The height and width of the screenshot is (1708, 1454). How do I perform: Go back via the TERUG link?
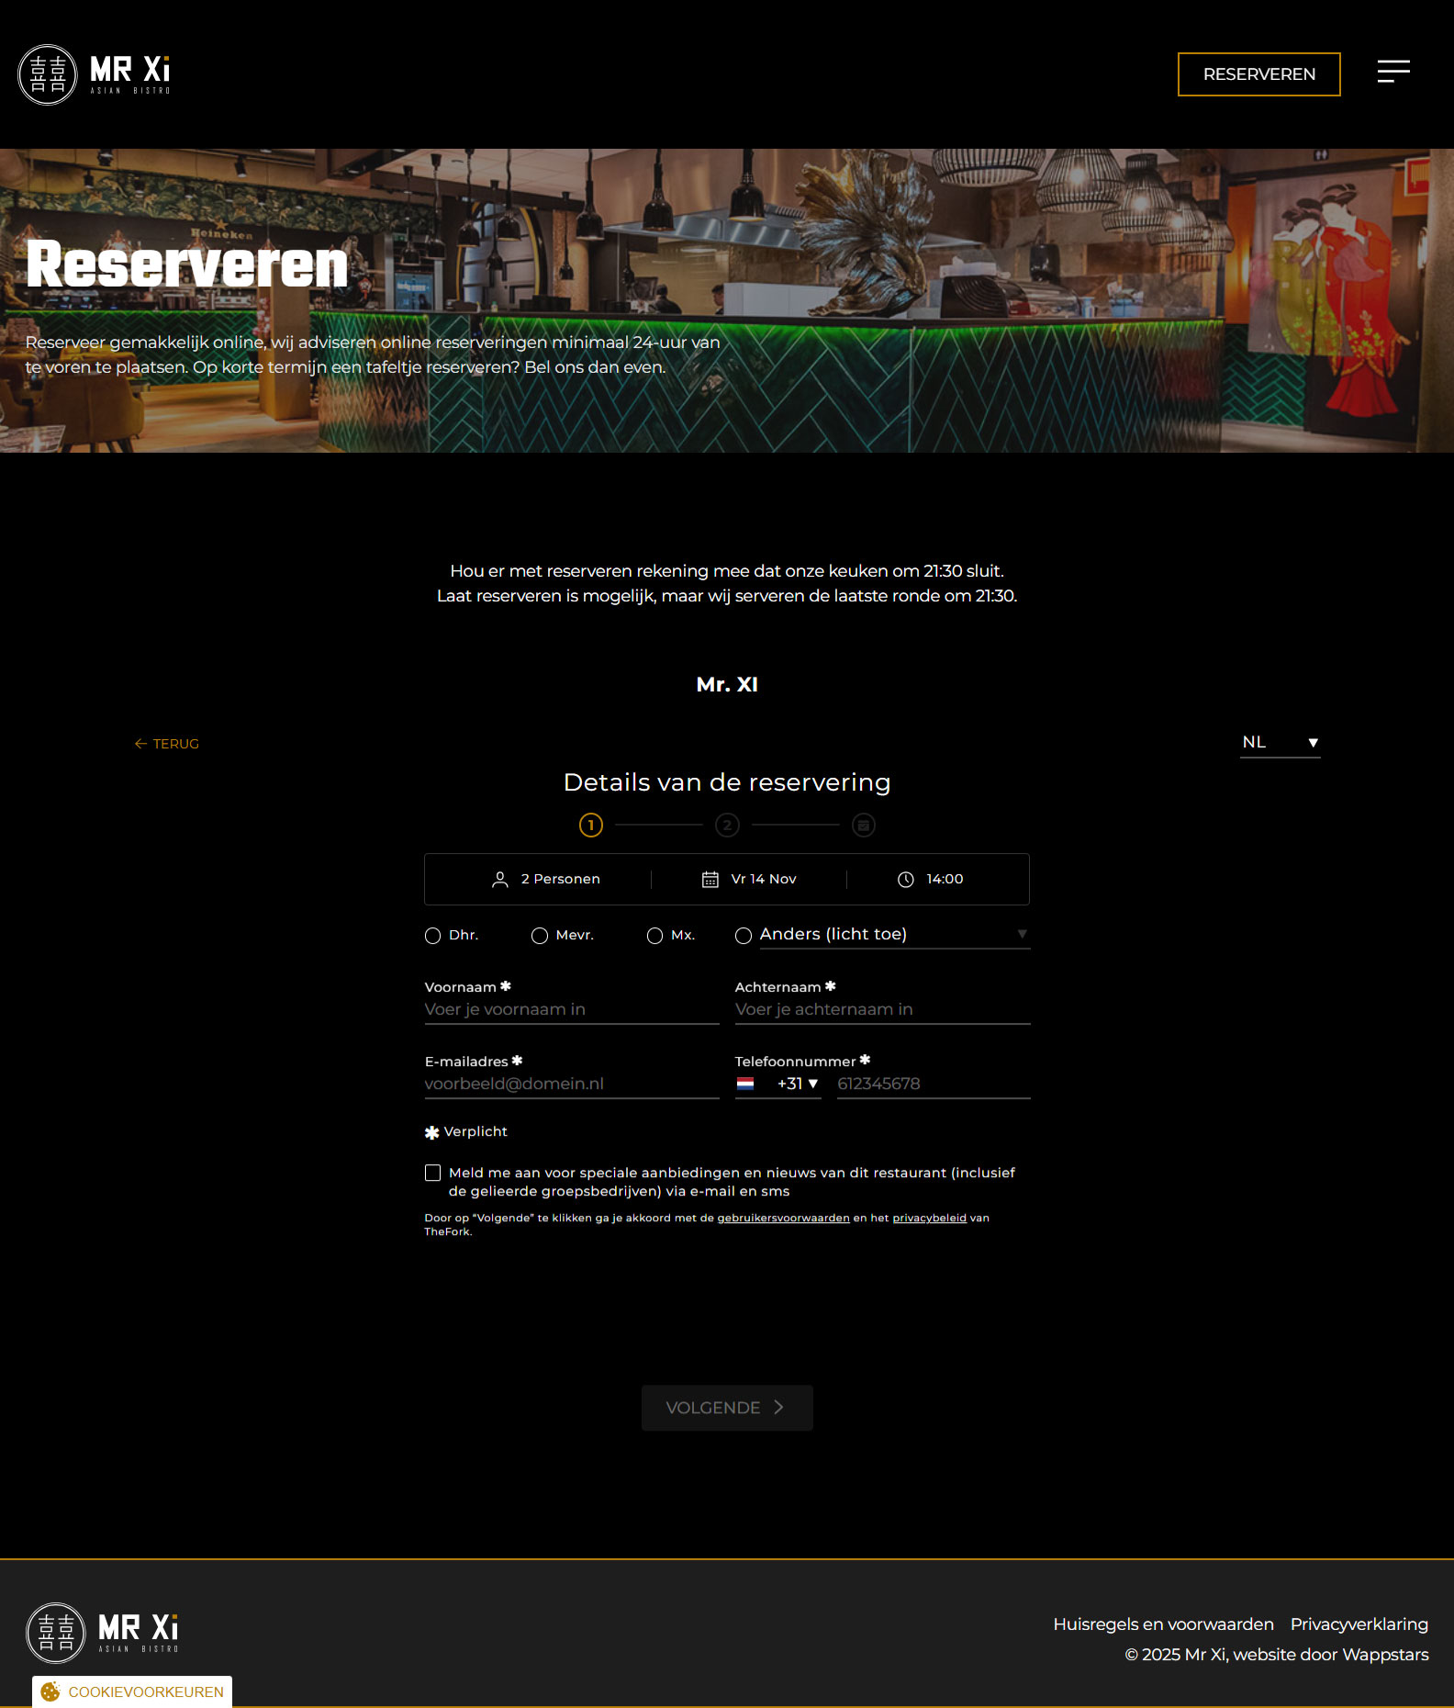coord(167,744)
